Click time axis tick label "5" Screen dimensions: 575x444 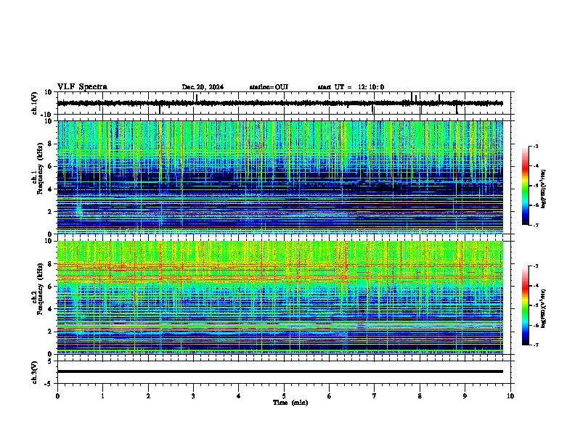pyautogui.click(x=284, y=396)
